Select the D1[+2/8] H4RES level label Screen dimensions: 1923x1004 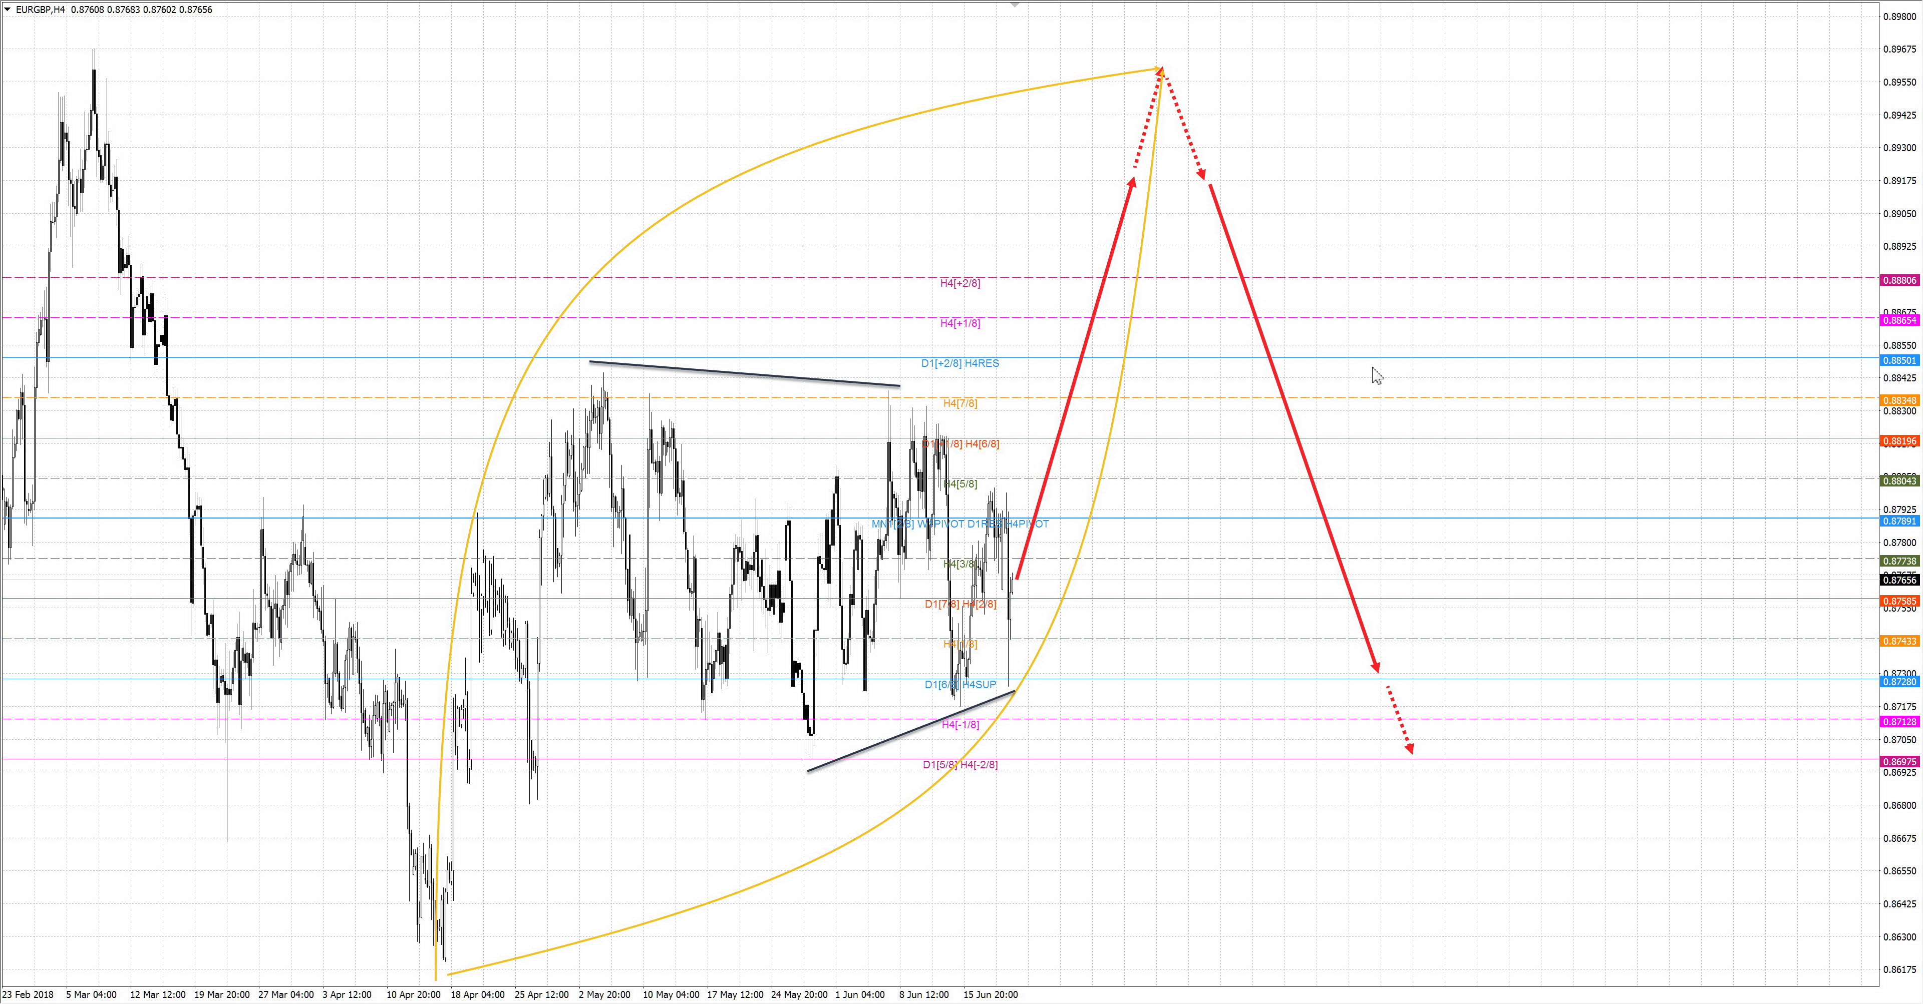point(960,363)
